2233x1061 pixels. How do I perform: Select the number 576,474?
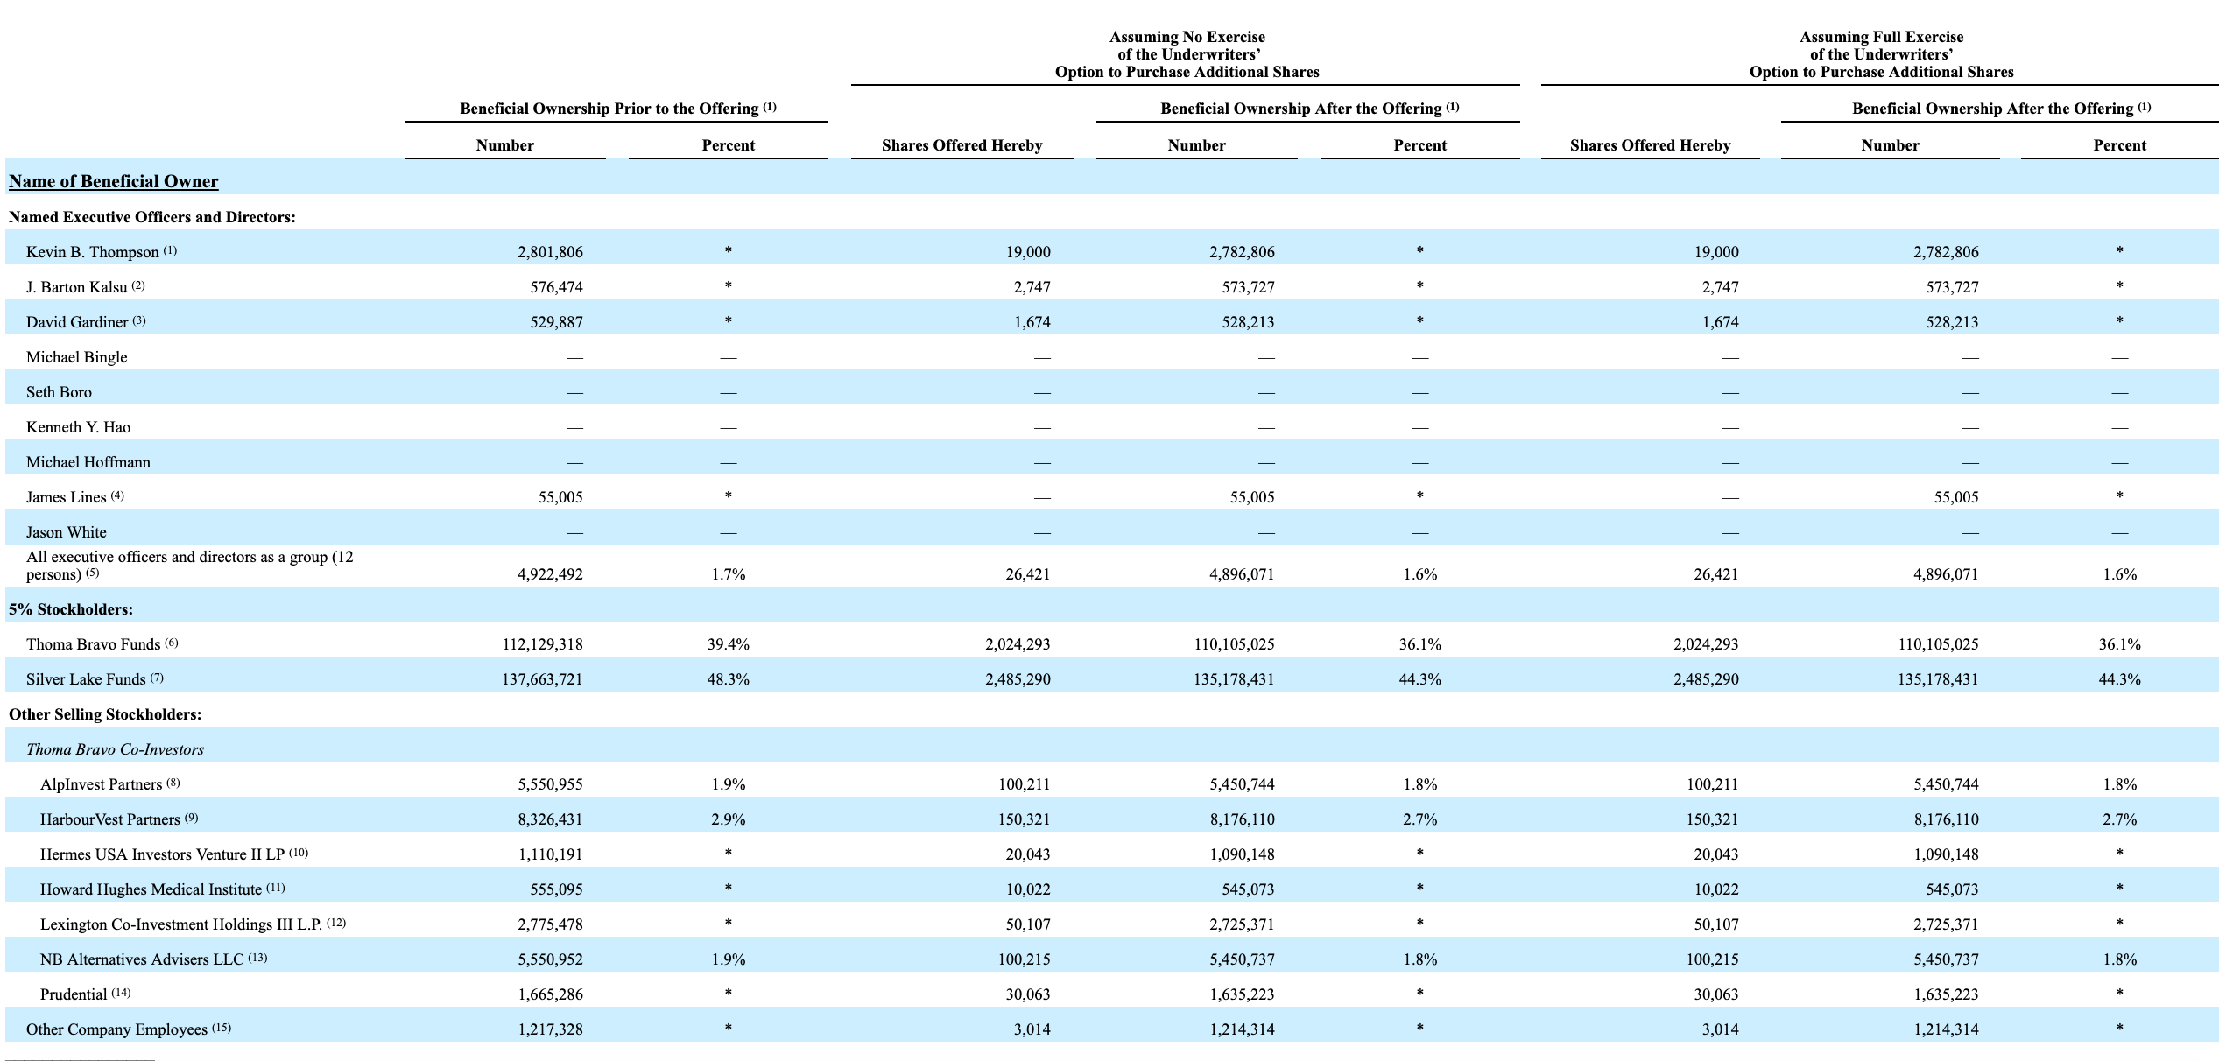(556, 287)
